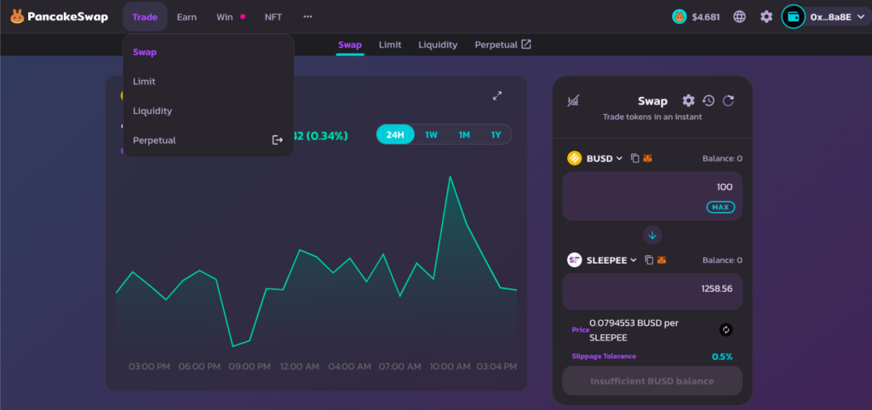This screenshot has width=872, height=410.
Task: Click the 12:00 AM chart axis label
Action: (x=300, y=367)
